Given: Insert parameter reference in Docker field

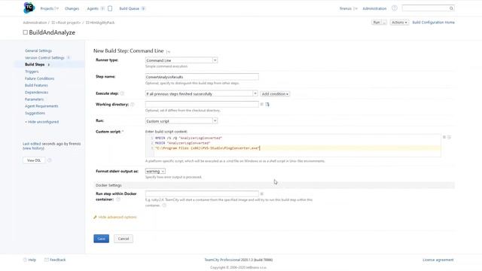Looking at the screenshot, I should (x=262, y=194).
